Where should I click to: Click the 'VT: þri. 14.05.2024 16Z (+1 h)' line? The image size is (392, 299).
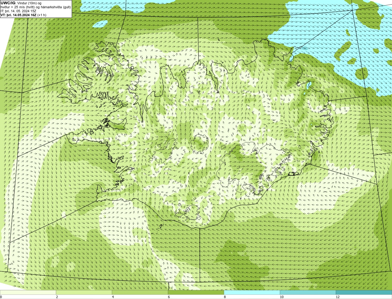coord(23,15)
